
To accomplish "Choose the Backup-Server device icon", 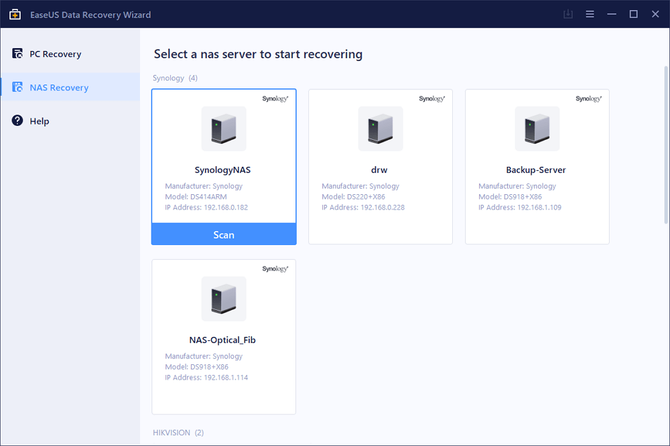I will [537, 129].
